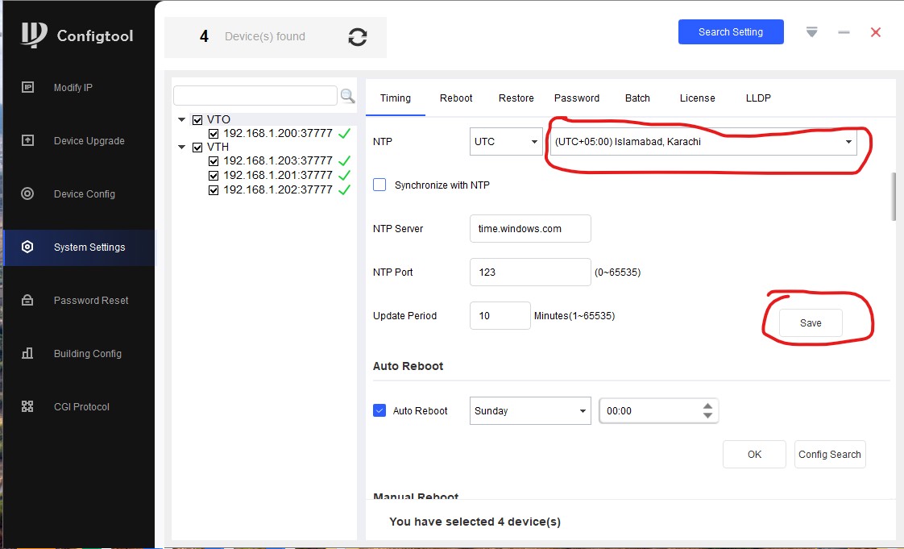Switch to the Restore tab
Screen dimensions: 904x549
516,98
